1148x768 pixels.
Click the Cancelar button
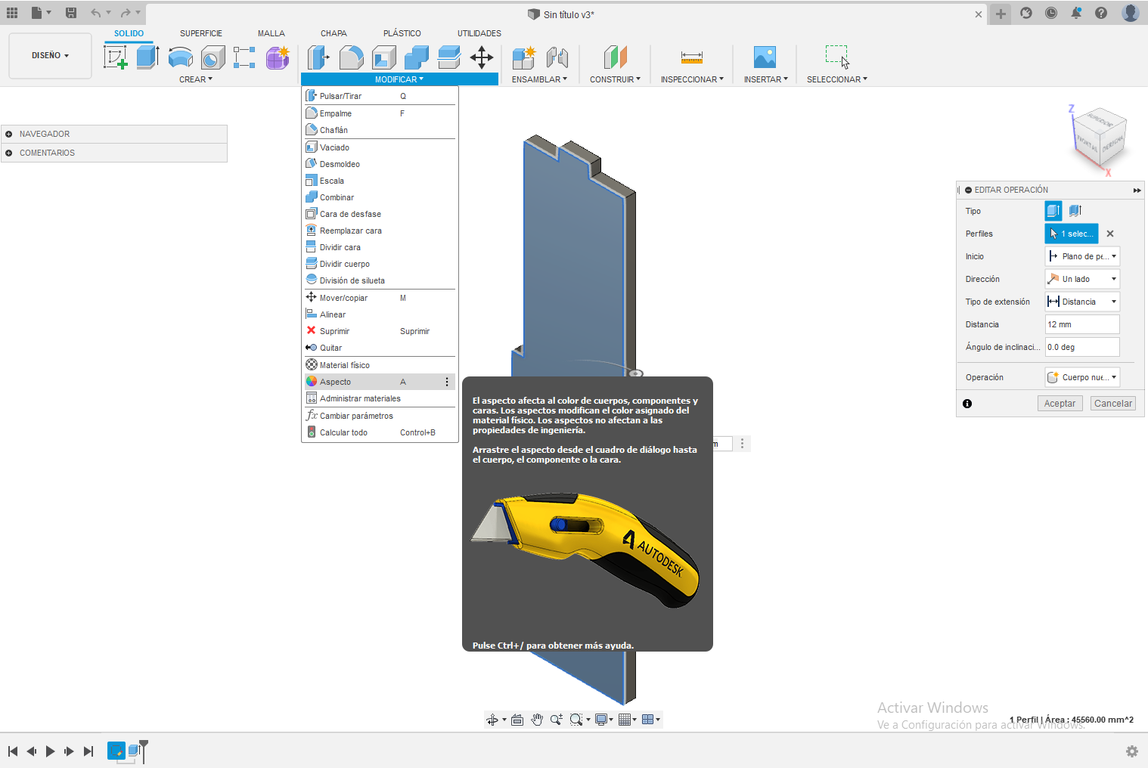pyautogui.click(x=1113, y=404)
